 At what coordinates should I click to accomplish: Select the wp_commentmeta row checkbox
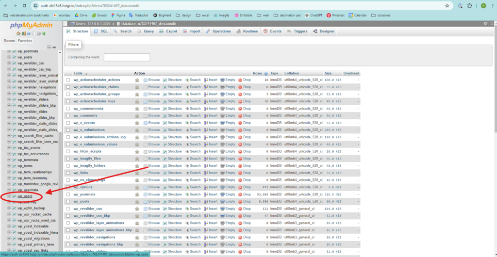point(68,109)
